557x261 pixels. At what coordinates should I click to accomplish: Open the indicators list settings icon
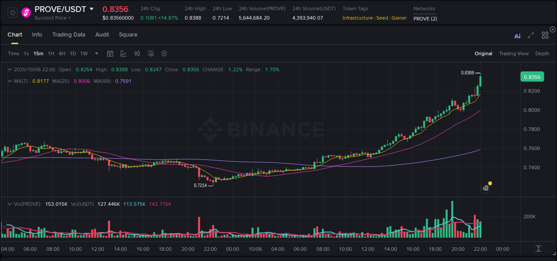pyautogui.click(x=151, y=53)
